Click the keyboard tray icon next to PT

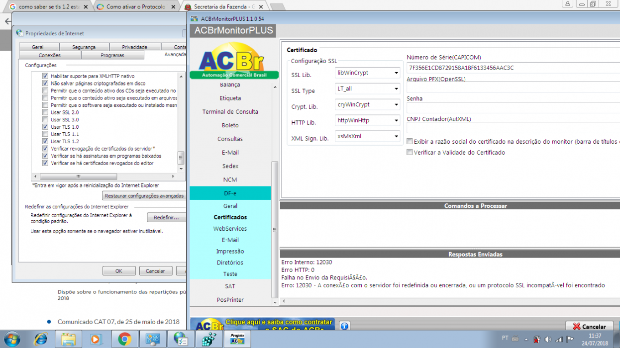coord(516,339)
